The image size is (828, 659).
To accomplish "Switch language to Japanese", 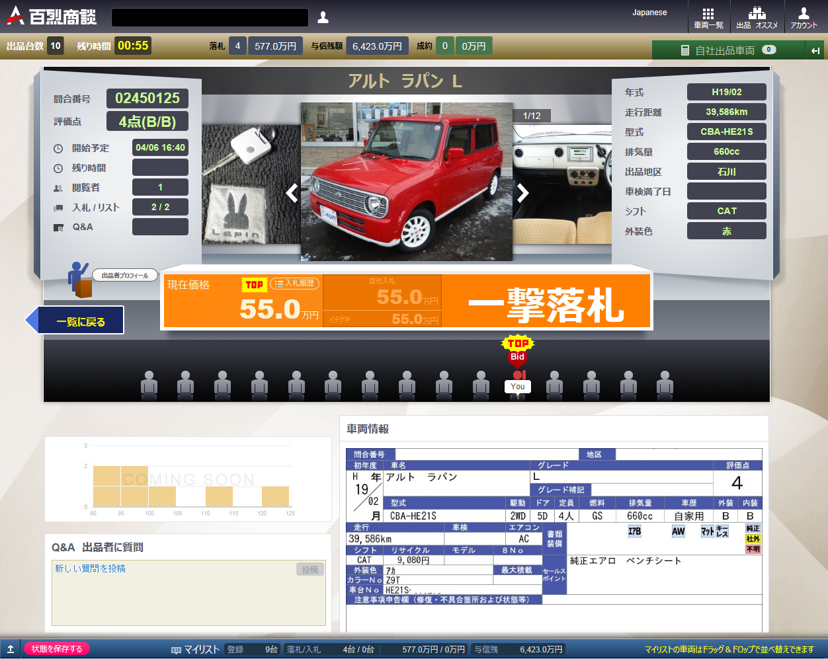I will click(649, 13).
